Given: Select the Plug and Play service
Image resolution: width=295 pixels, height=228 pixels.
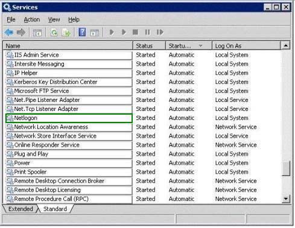Looking at the screenshot, I should coord(69,154).
